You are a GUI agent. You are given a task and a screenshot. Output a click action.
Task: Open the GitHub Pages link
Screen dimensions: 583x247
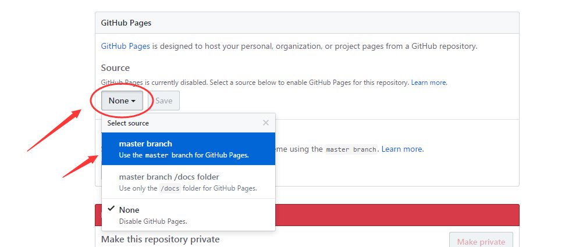point(125,46)
